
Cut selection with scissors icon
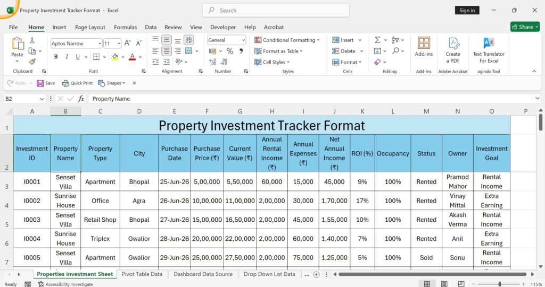point(32,40)
